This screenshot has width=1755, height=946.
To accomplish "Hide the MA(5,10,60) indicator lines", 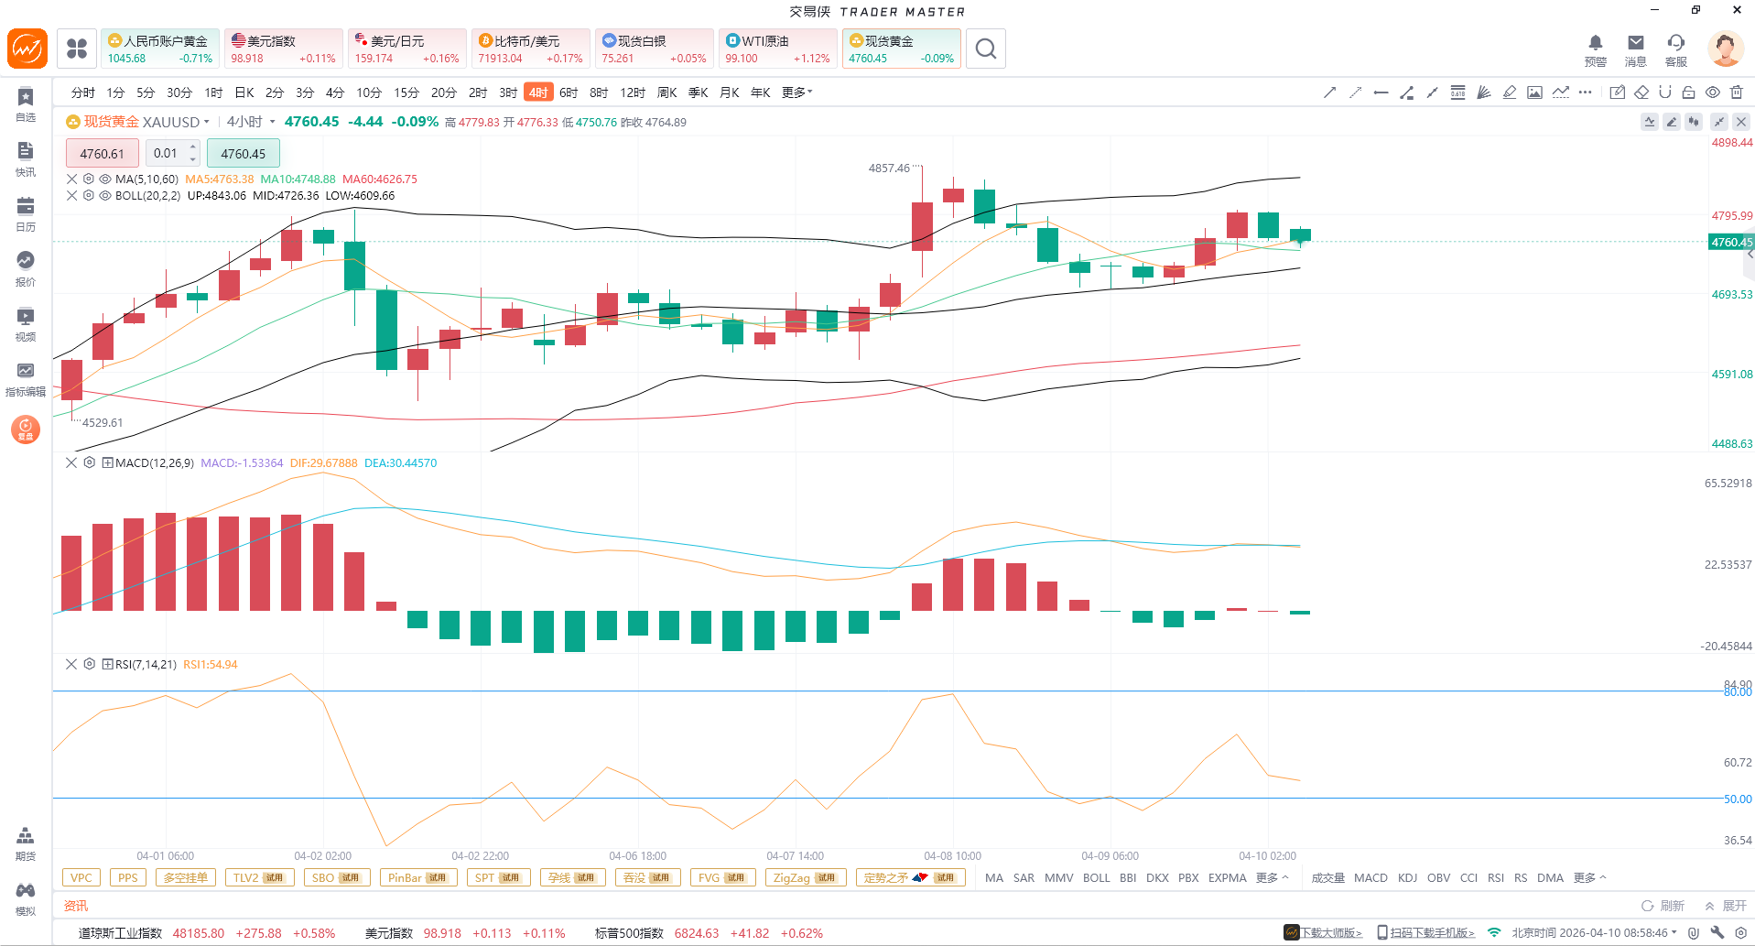I will [105, 179].
